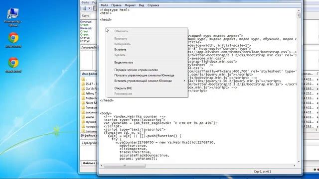Select the '..' parent folder in FileZilla list

click(x=86, y=79)
